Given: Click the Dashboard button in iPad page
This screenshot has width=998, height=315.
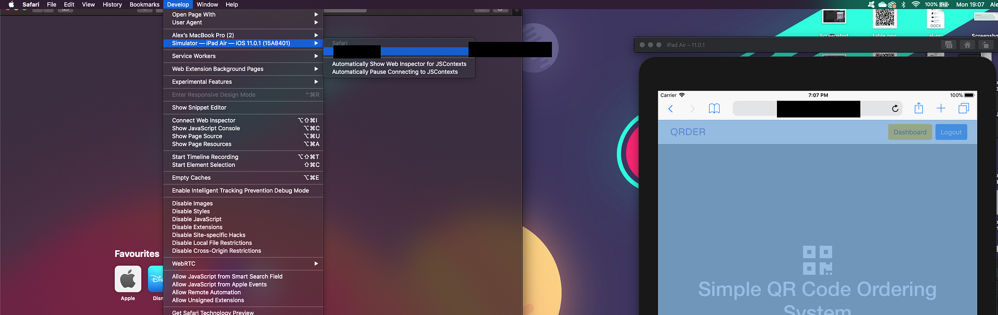Looking at the screenshot, I should (910, 132).
